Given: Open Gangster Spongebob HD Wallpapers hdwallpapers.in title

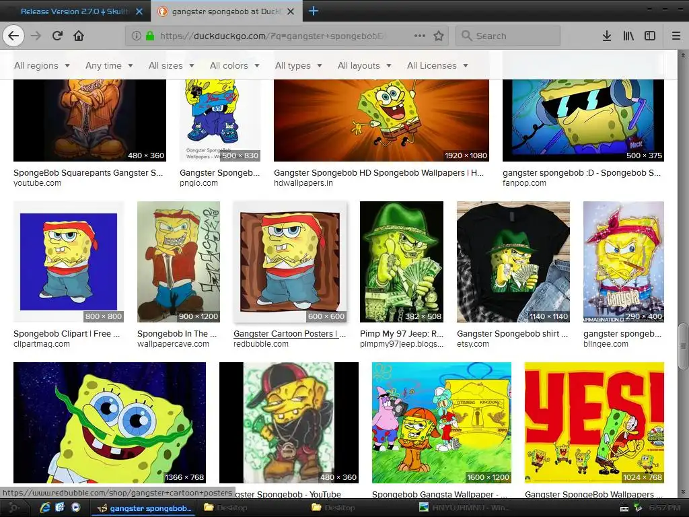Looking at the screenshot, I should [379, 173].
